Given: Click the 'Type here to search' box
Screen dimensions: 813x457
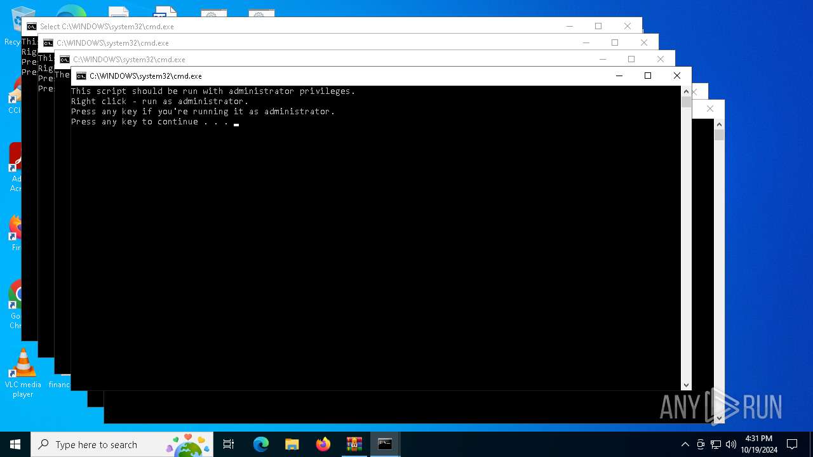Looking at the screenshot, I should (x=123, y=444).
